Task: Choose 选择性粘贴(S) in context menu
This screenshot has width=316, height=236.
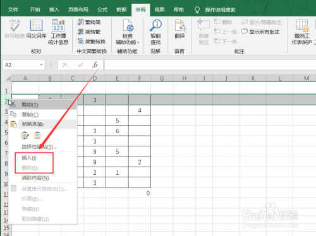Action: (42, 146)
